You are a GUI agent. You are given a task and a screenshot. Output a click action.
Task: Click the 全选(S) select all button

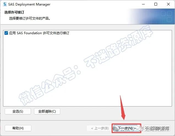click(18, 111)
